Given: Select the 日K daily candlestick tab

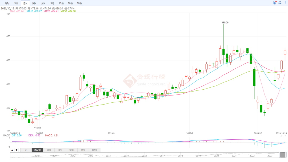Looking at the screenshot, I should point(25,3).
